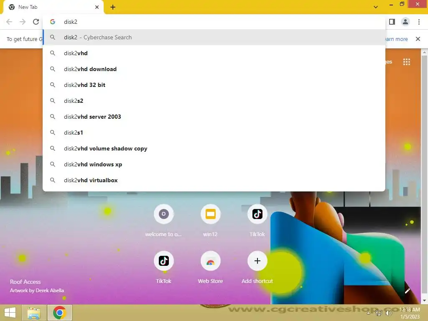Open the Roof Access artwork link

tap(25, 282)
